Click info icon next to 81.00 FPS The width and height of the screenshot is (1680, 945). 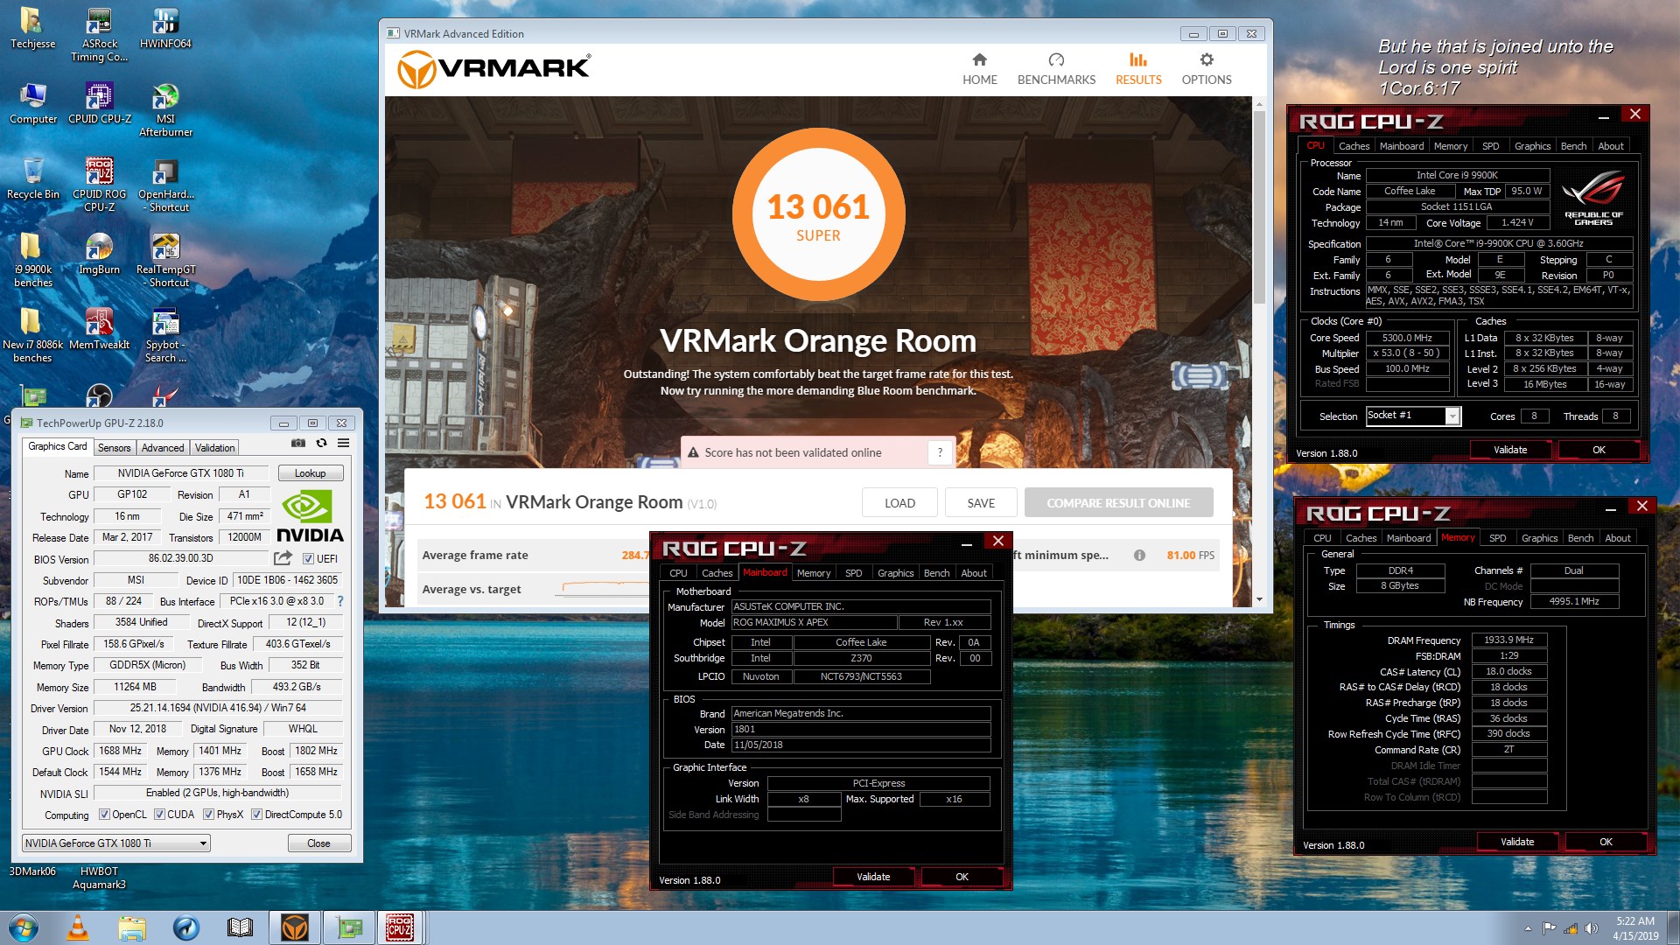click(1139, 555)
